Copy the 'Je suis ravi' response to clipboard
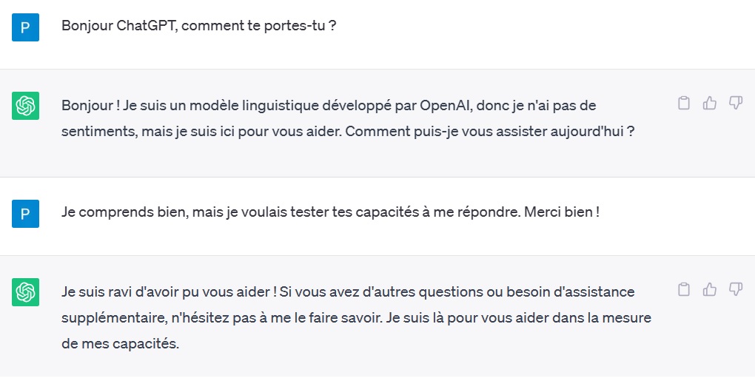The width and height of the screenshot is (755, 378). [684, 289]
